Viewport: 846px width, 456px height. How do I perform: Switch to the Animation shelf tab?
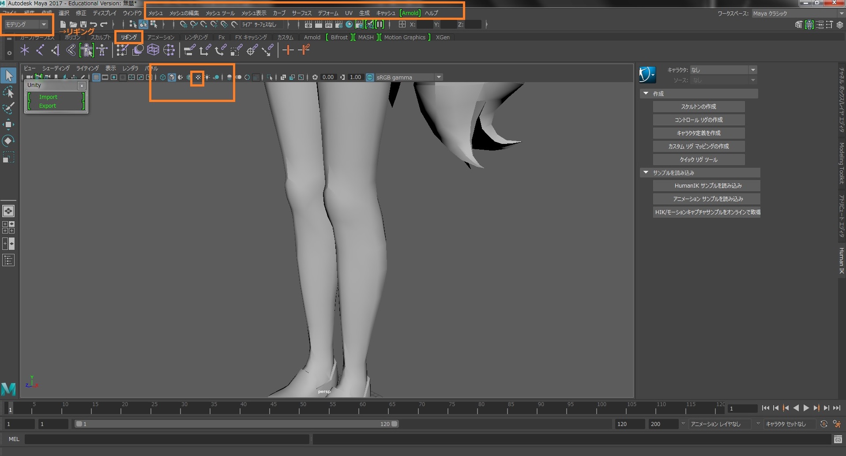(x=161, y=38)
